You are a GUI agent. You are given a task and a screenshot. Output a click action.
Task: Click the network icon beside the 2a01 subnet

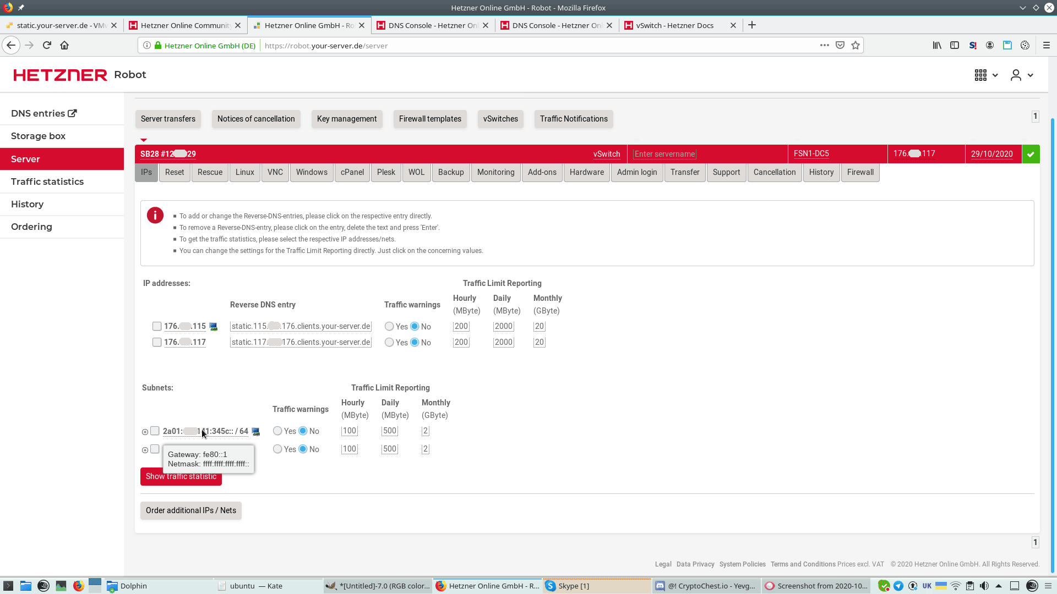255,432
